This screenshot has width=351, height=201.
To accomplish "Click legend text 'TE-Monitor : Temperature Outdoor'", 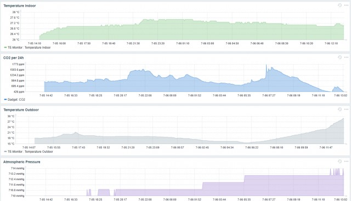I will pyautogui.click(x=30, y=152).
